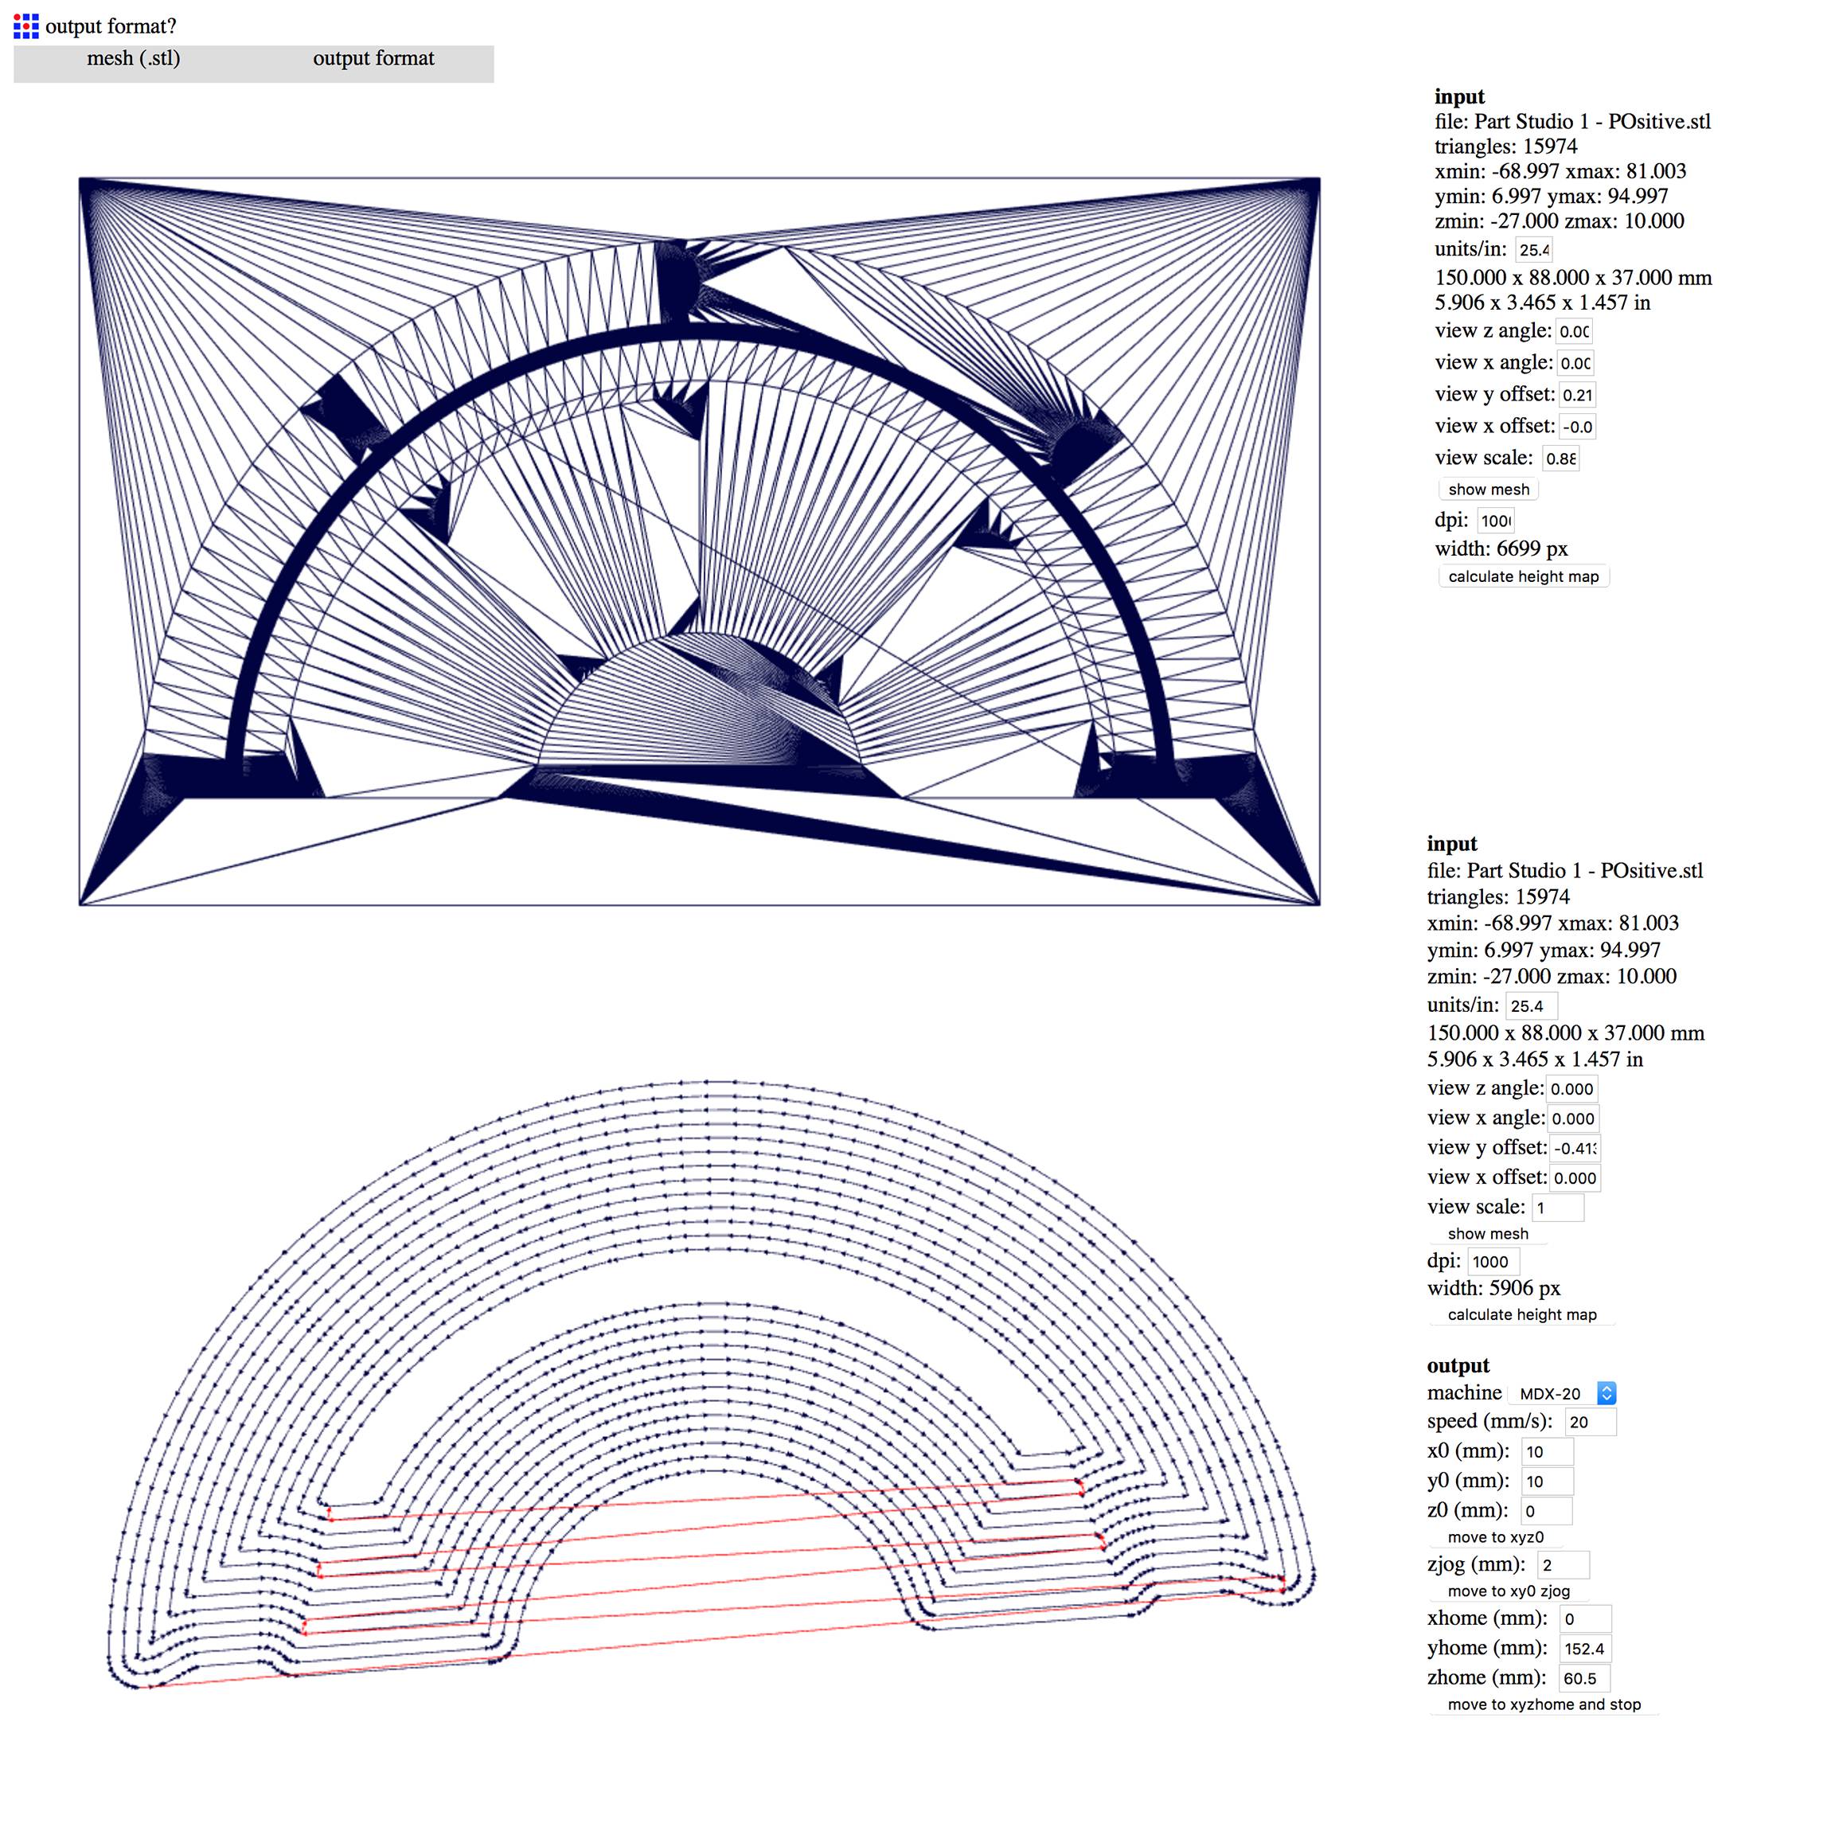Focus y0 (mm) field
The height and width of the screenshot is (1831, 1831).
click(1548, 1482)
